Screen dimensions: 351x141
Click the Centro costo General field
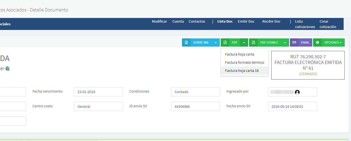coord(98,106)
